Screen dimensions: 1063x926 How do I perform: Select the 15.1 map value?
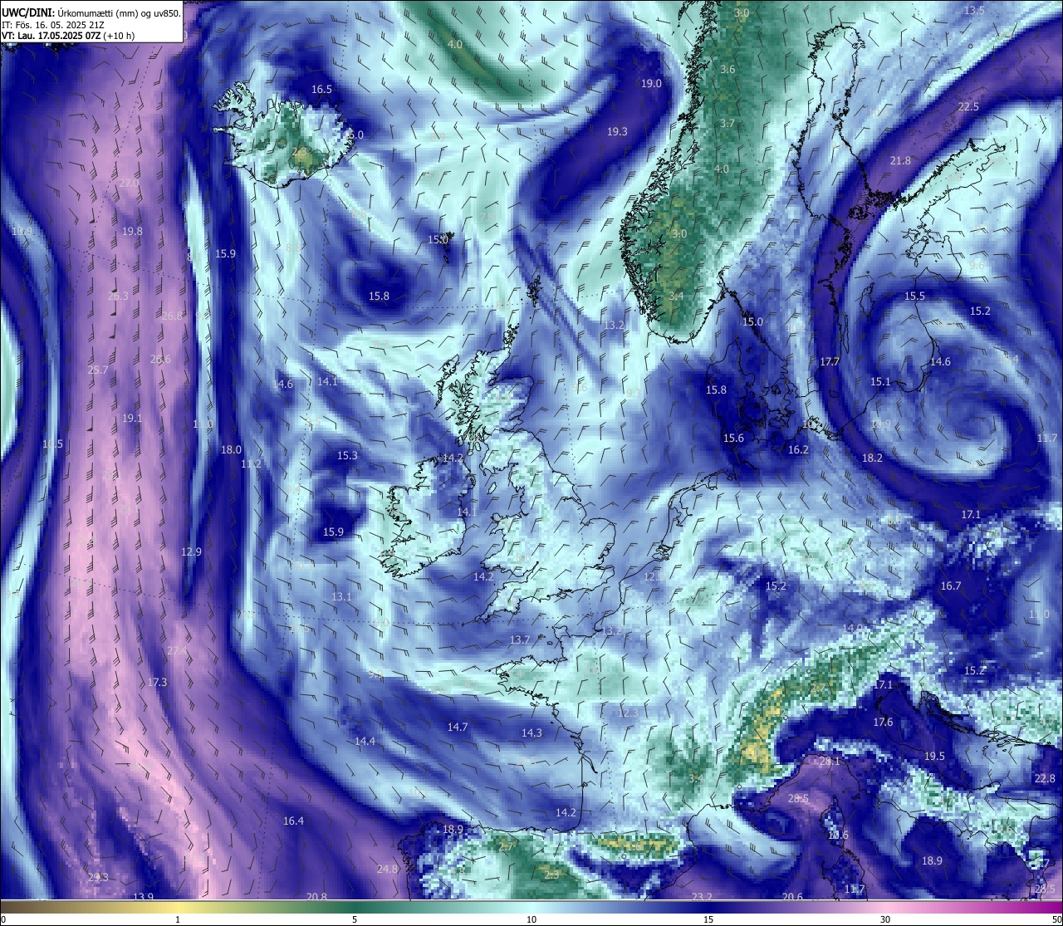(880, 381)
